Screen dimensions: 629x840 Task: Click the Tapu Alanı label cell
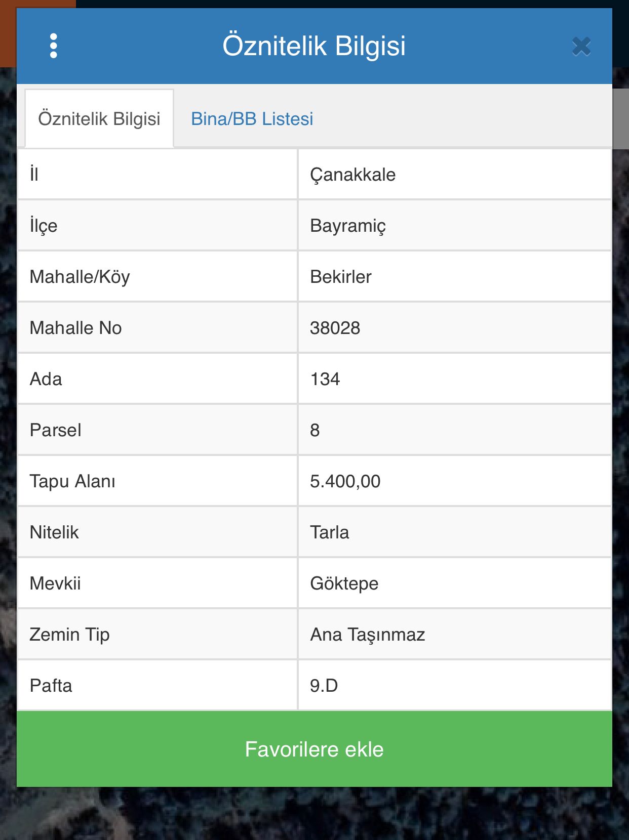coord(158,481)
